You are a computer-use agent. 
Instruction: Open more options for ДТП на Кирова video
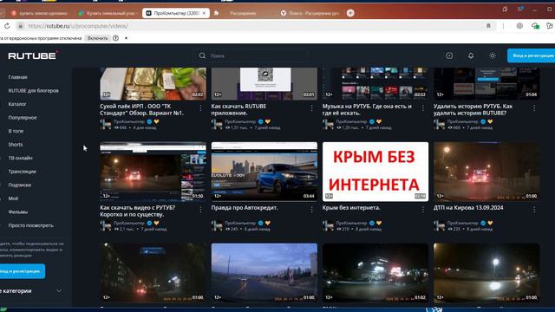tap(534, 210)
